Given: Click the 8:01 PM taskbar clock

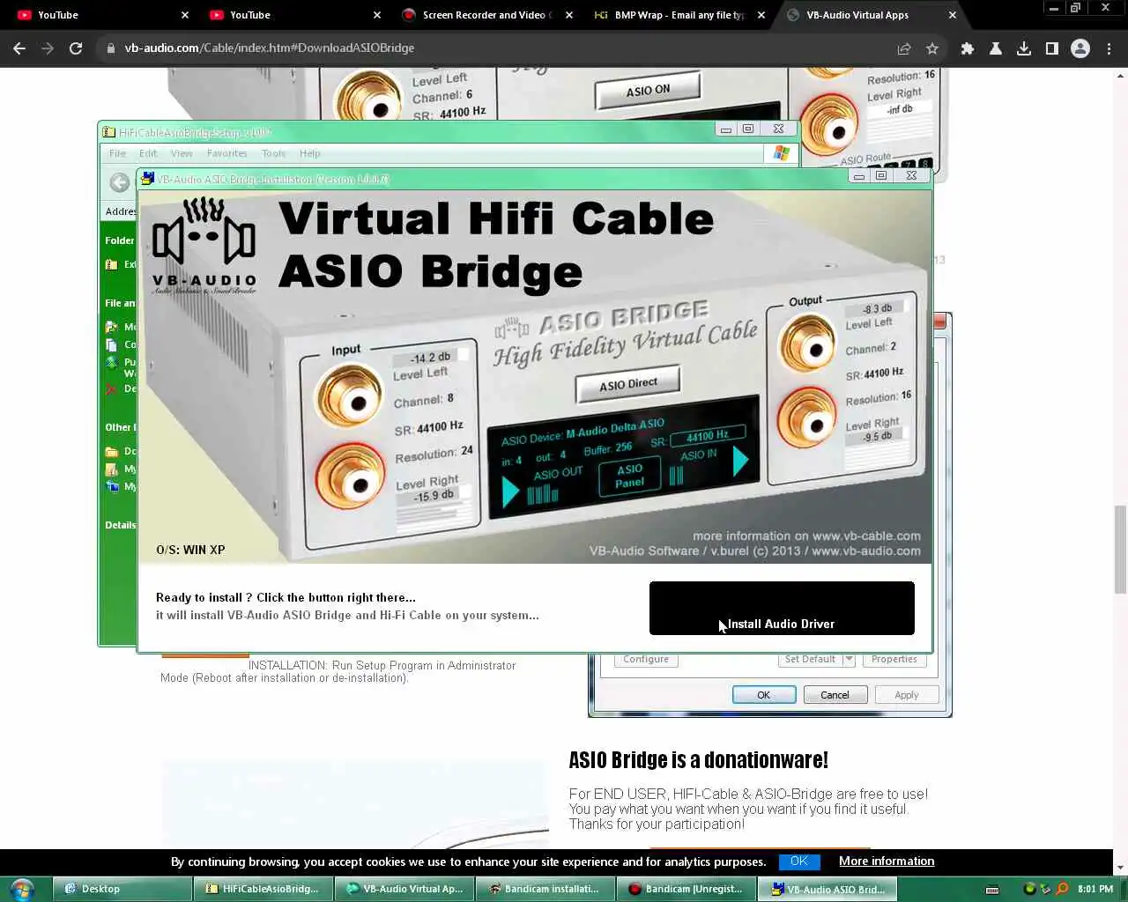Looking at the screenshot, I should pos(1095,890).
